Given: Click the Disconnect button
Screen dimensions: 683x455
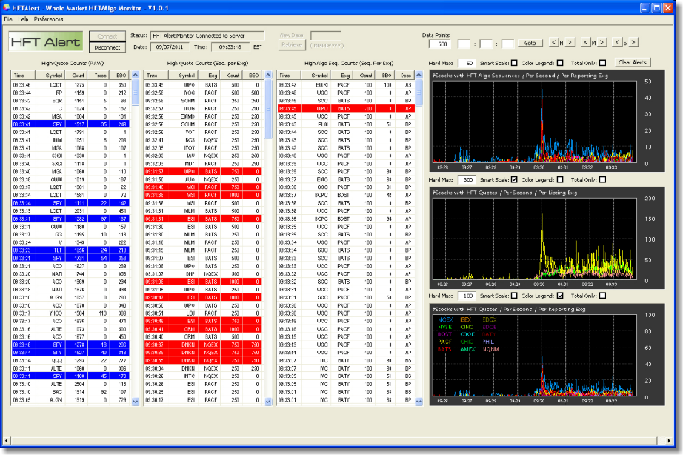Looking at the screenshot, I should [x=107, y=47].
